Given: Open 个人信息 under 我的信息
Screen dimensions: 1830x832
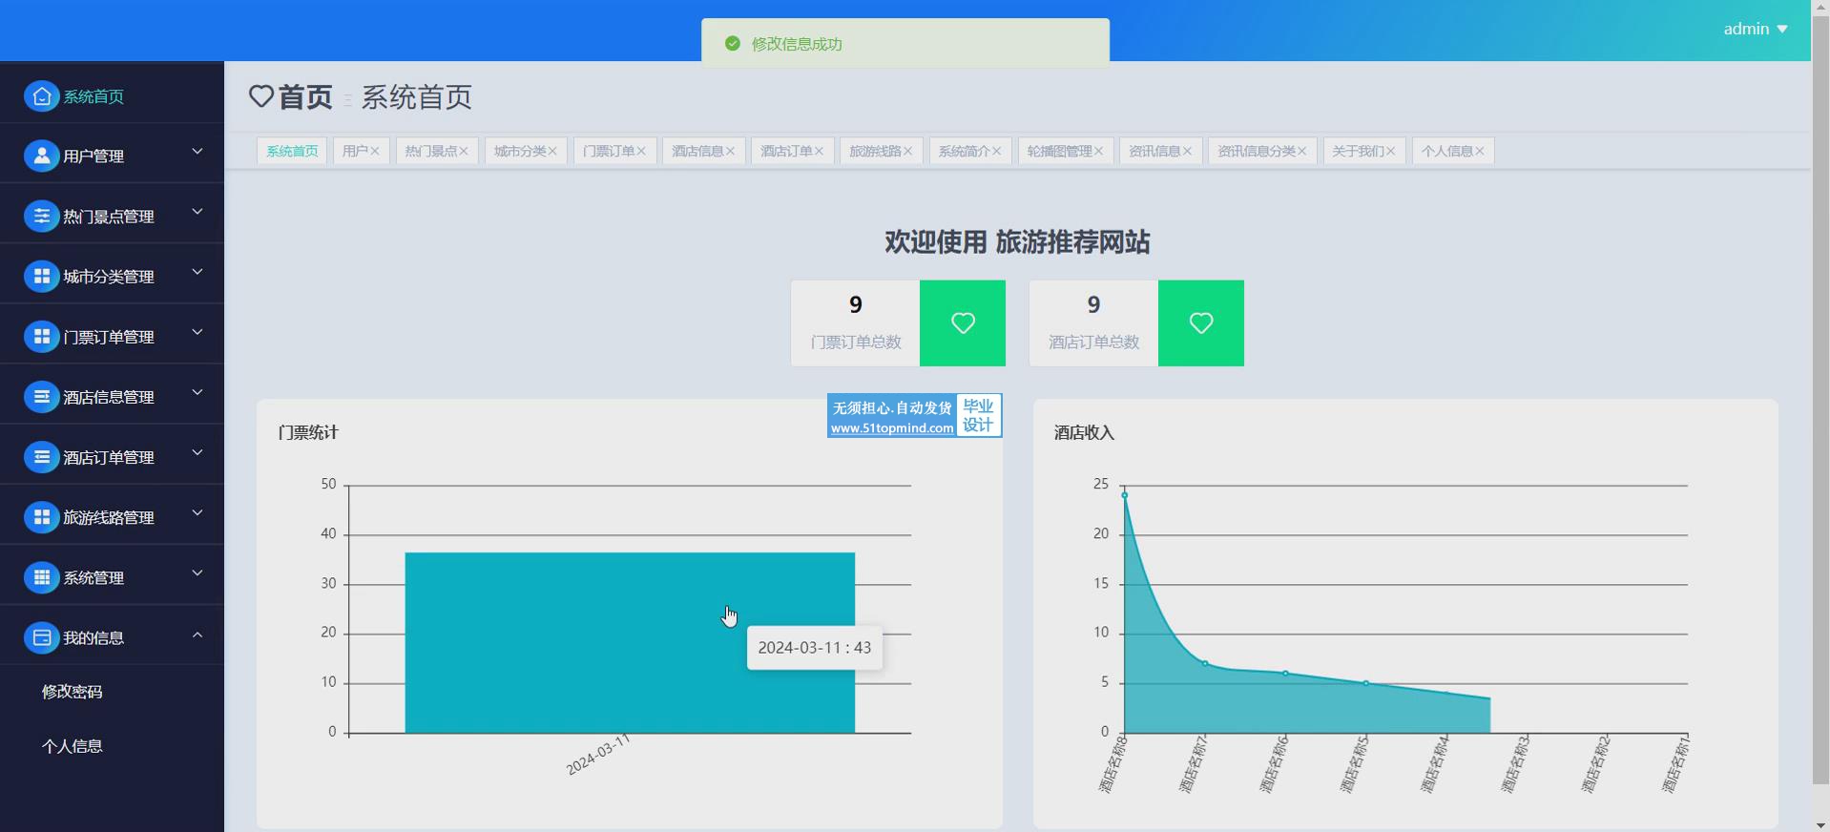Looking at the screenshot, I should [x=73, y=746].
